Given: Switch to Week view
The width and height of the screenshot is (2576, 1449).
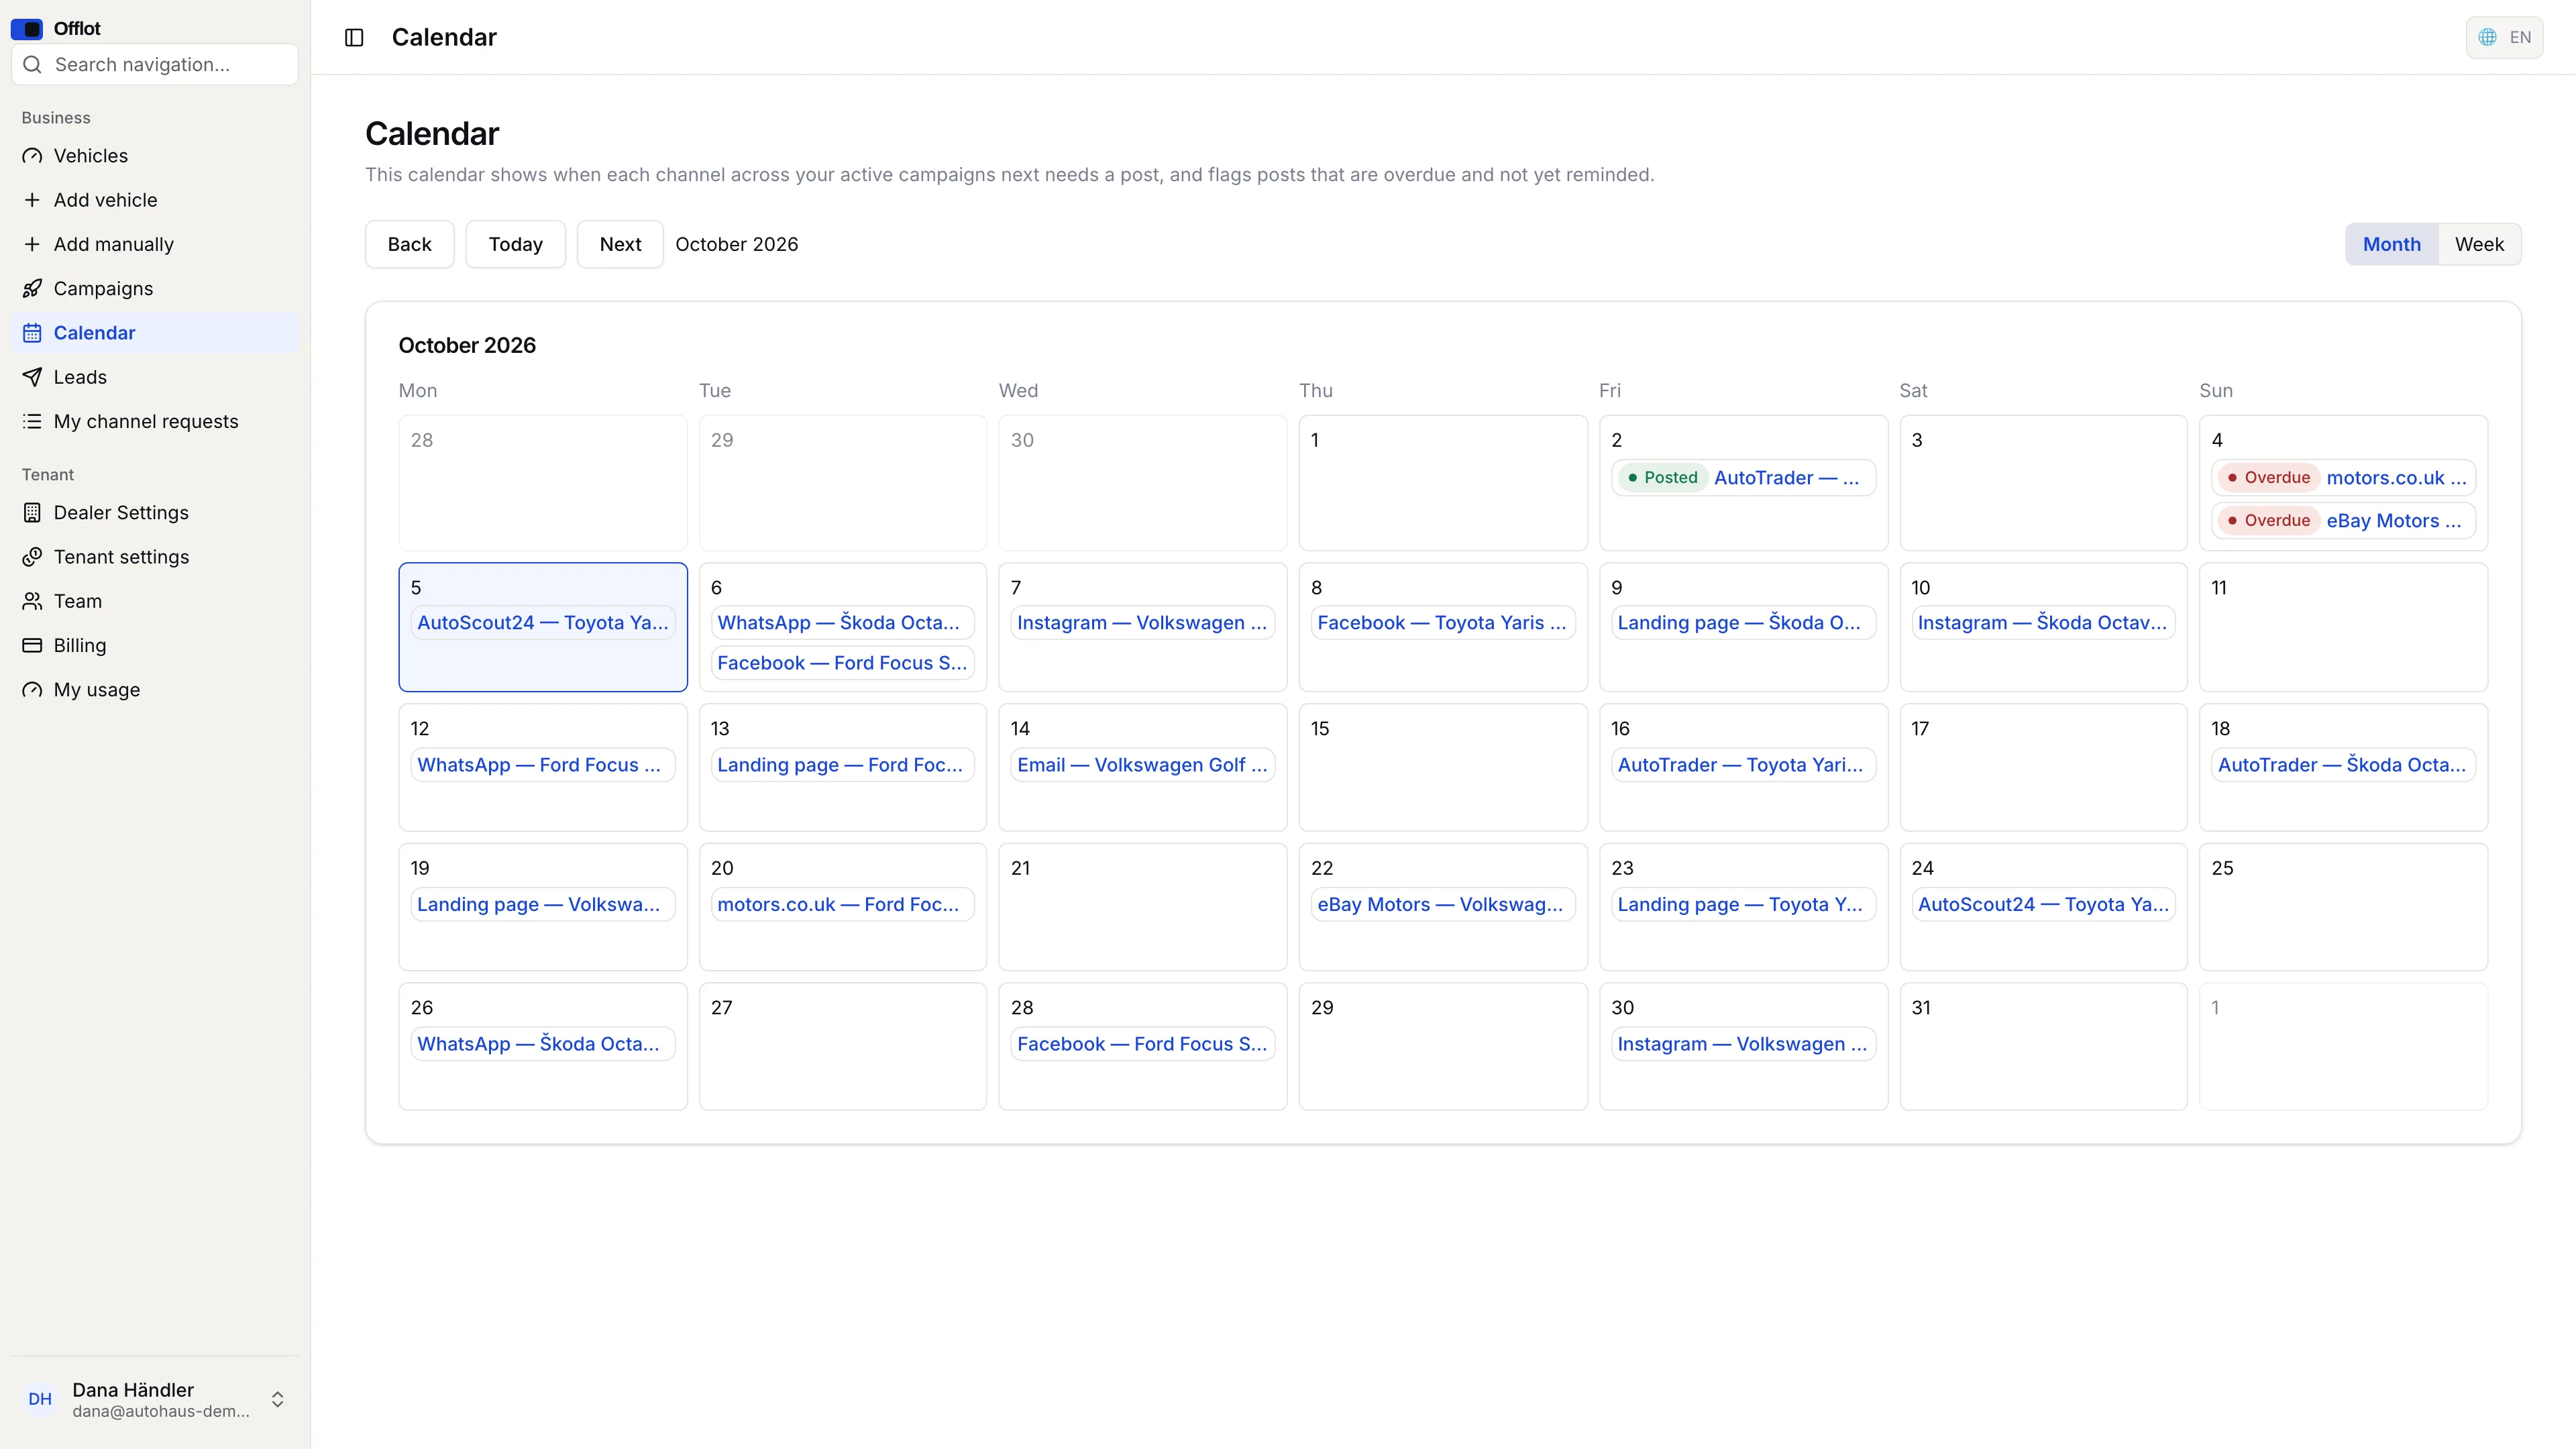Looking at the screenshot, I should [x=2479, y=244].
